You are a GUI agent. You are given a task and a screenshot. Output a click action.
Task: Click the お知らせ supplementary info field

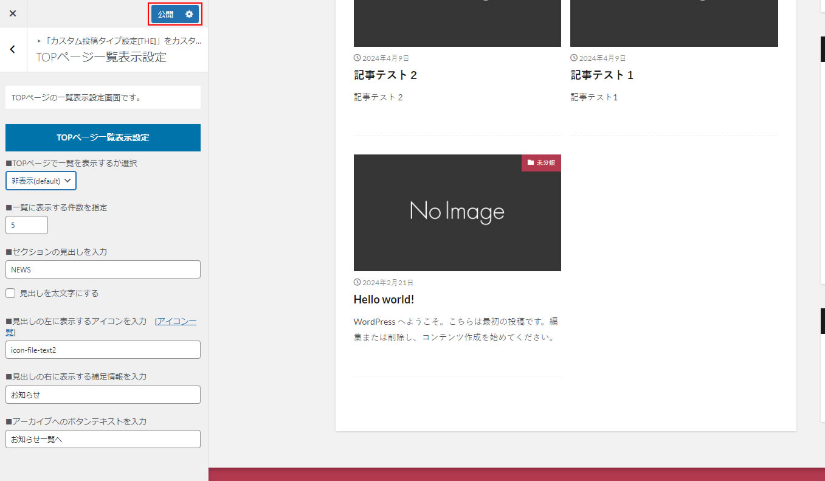click(x=103, y=395)
